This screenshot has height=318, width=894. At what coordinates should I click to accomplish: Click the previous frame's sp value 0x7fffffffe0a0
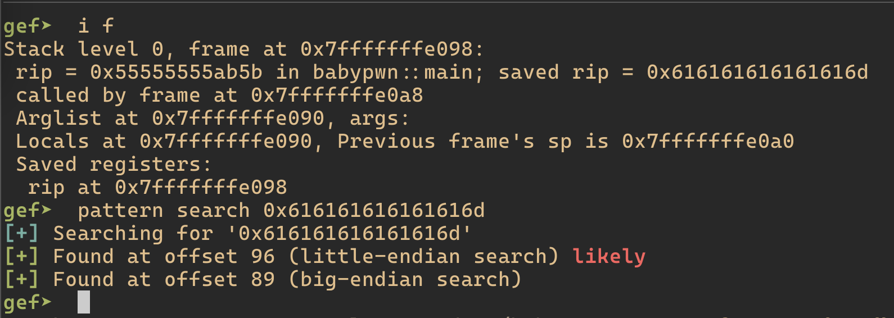click(x=708, y=141)
